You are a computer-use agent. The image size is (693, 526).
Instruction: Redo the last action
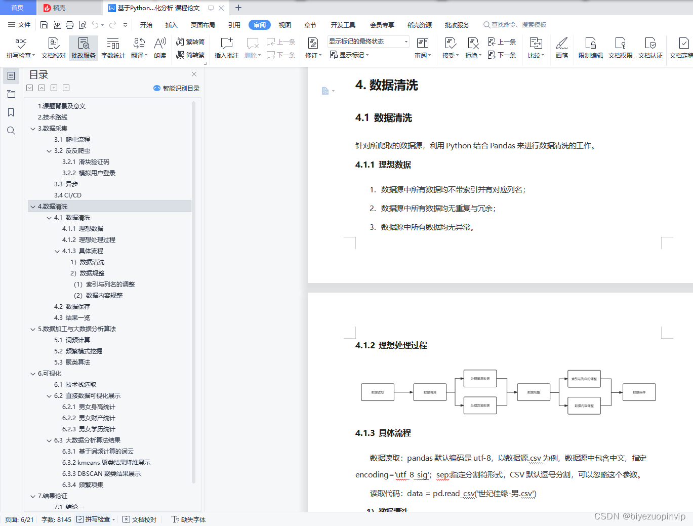tap(112, 25)
